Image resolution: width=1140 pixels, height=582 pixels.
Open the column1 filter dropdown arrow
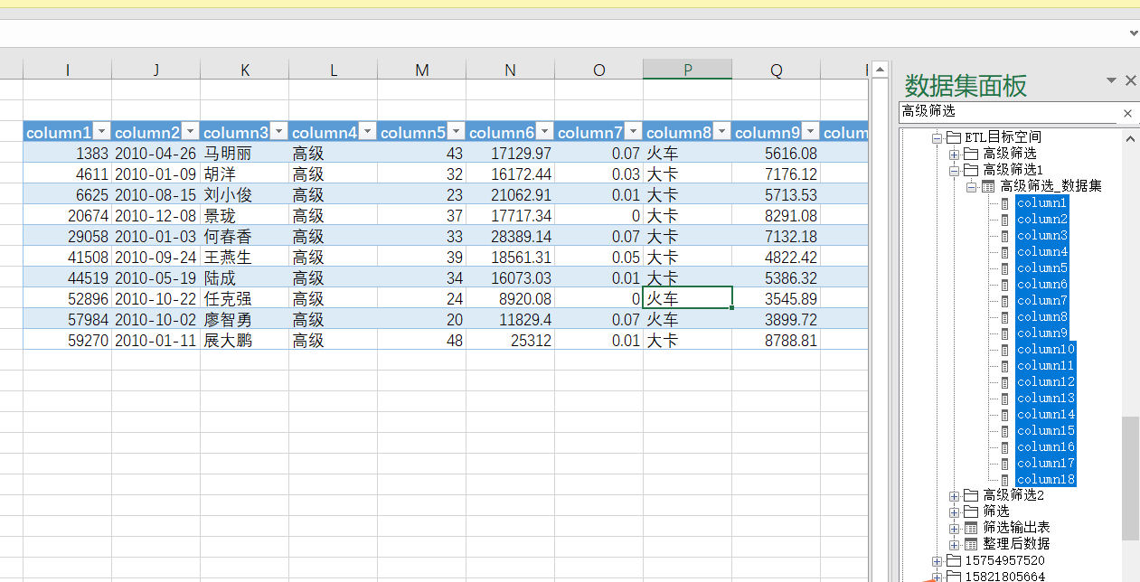[x=102, y=133]
